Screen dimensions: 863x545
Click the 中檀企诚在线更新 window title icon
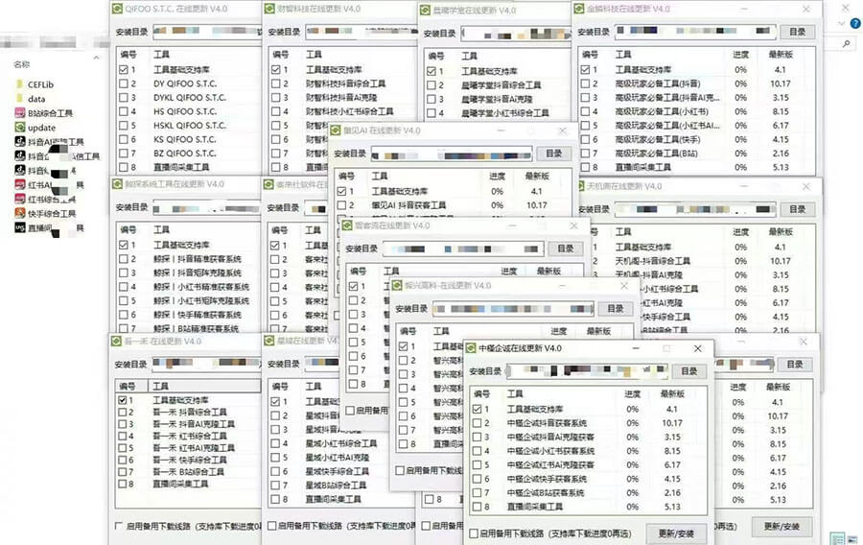pyautogui.click(x=471, y=348)
